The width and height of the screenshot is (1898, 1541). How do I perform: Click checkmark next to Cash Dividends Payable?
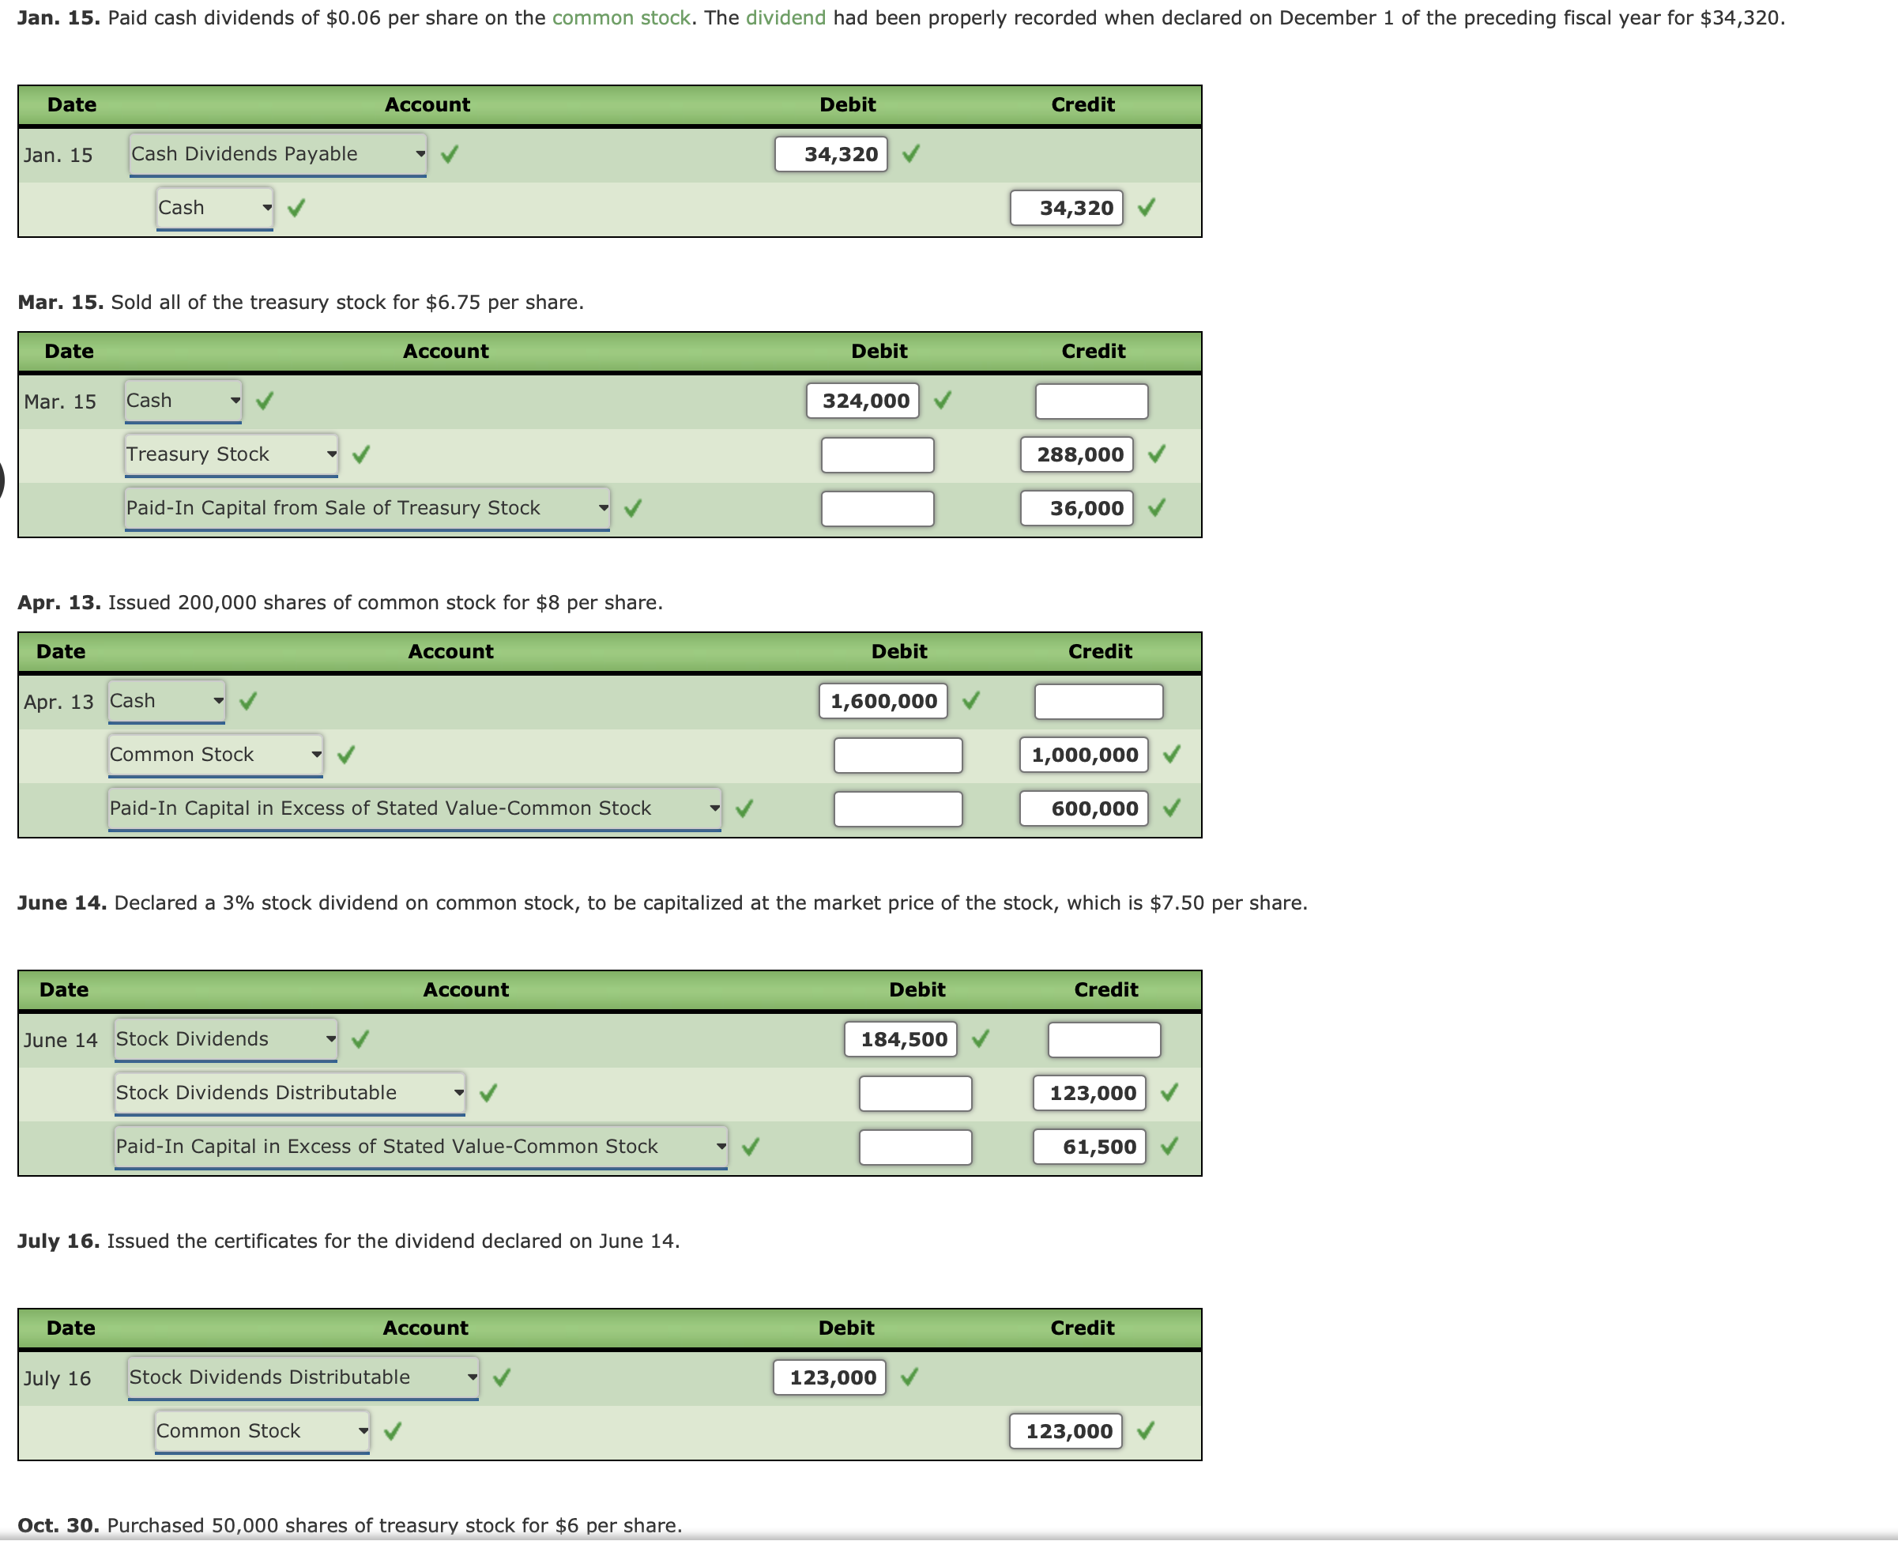tap(450, 154)
